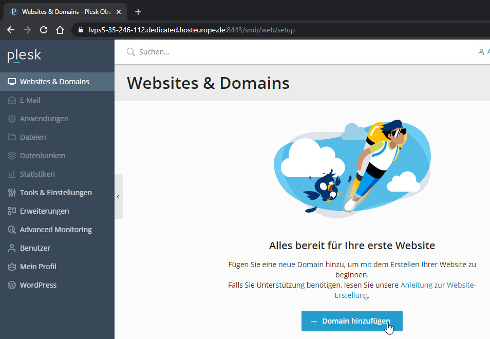Reload the page using browser refresh button
This screenshot has width=490, height=339.
[44, 30]
